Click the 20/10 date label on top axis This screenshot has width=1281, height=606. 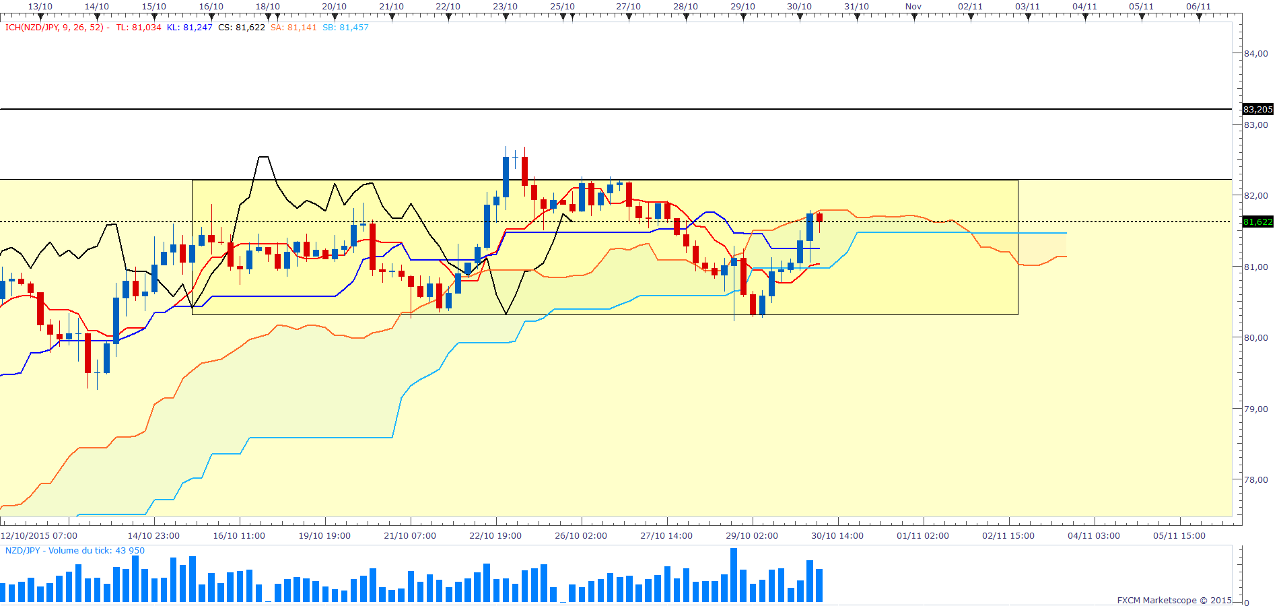click(334, 6)
